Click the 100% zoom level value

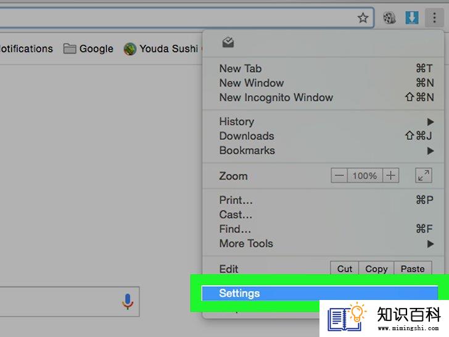pyautogui.click(x=365, y=175)
